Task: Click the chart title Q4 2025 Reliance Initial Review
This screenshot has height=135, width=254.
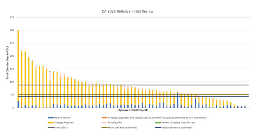Action: (127, 11)
